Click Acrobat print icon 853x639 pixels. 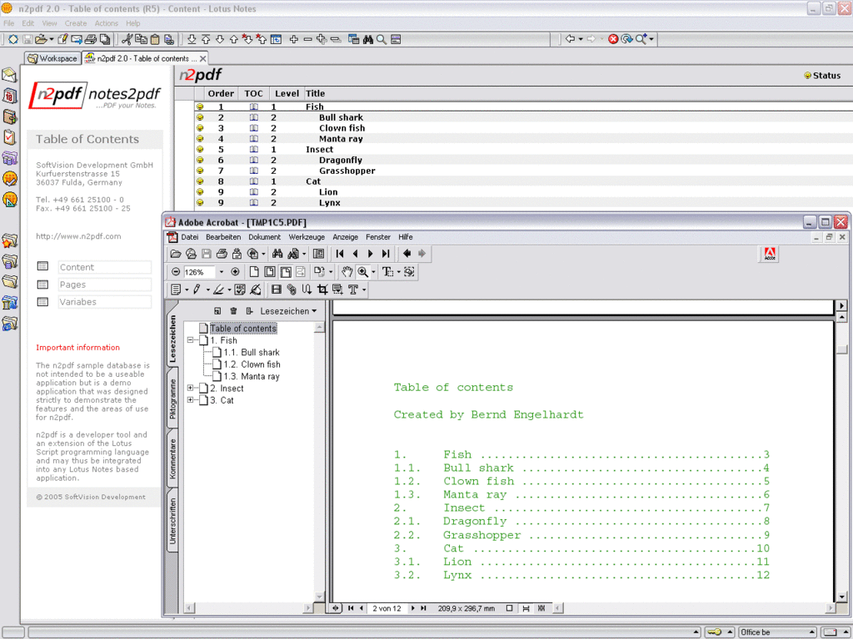click(x=222, y=254)
